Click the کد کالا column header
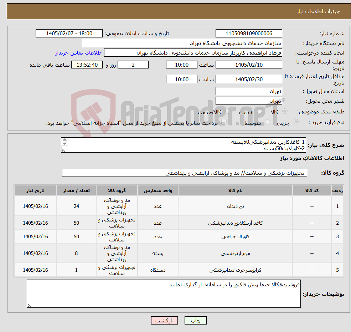351x332 pixels. click(x=312, y=191)
